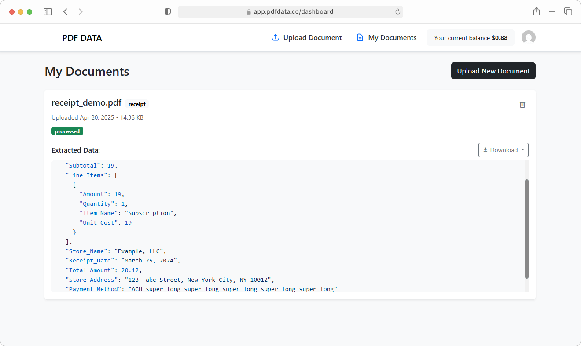
Task: Click the "Receipt_Date" March 25, 2024 line
Action: [x=123, y=261]
